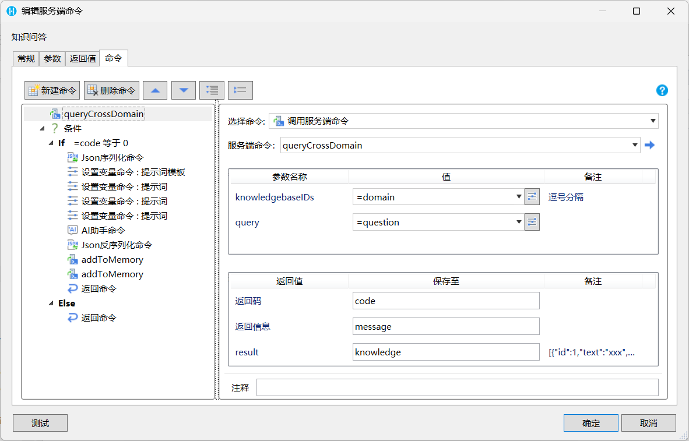Screen dimensions: 689x441
Task: Click the 确定 button
Action: click(x=591, y=423)
